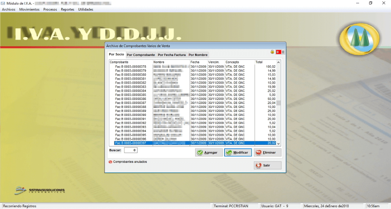Click the total 100,02 in first row
Screen dimensions: 391x209
click(271, 67)
